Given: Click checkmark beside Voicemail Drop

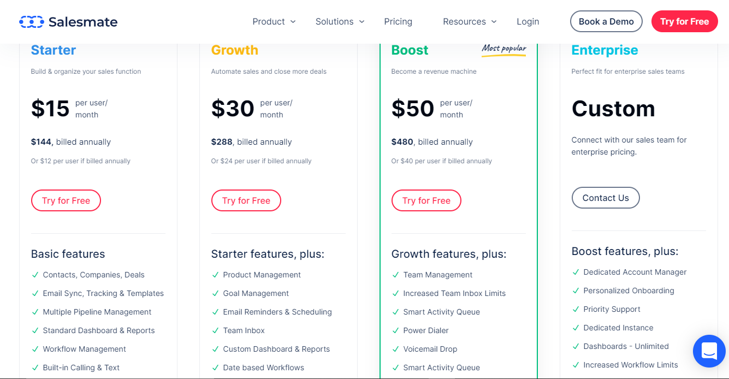Looking at the screenshot, I should click(395, 349).
